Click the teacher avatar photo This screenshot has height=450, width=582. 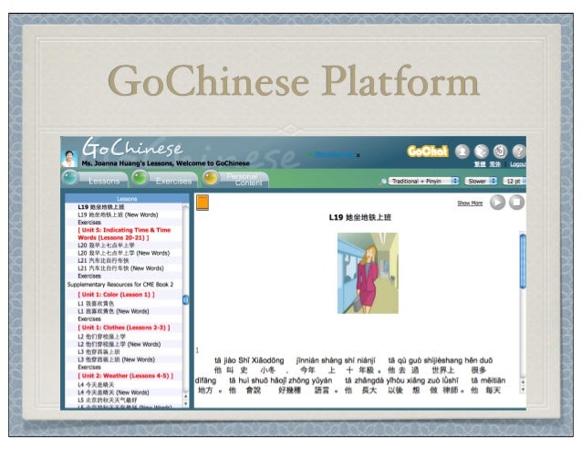click(x=69, y=159)
